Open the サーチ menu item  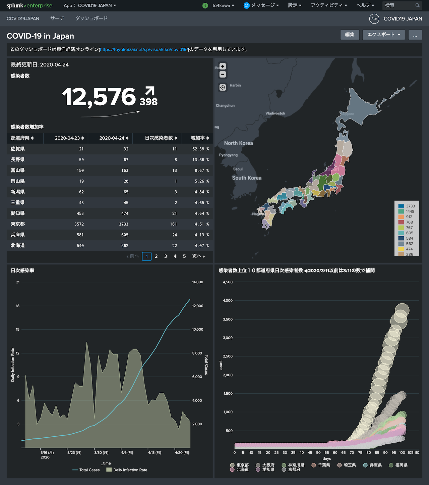[x=57, y=18]
